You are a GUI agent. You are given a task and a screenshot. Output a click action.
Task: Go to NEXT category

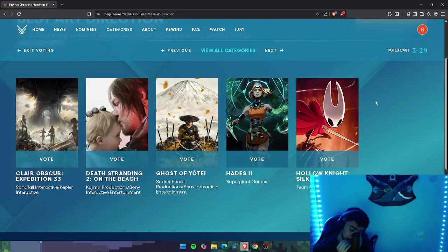tap(274, 50)
